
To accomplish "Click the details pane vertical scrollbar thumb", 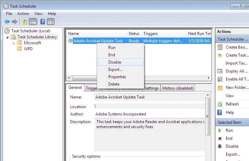I will 207,116.
